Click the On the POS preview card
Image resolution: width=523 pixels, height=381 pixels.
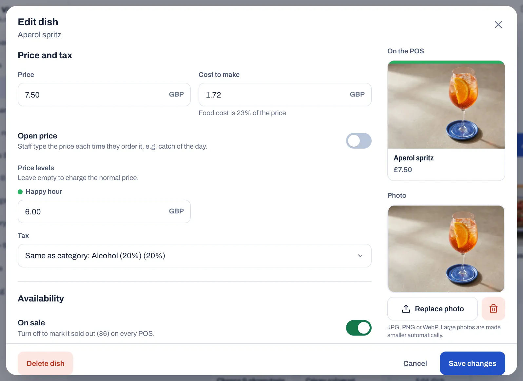pyautogui.click(x=446, y=120)
